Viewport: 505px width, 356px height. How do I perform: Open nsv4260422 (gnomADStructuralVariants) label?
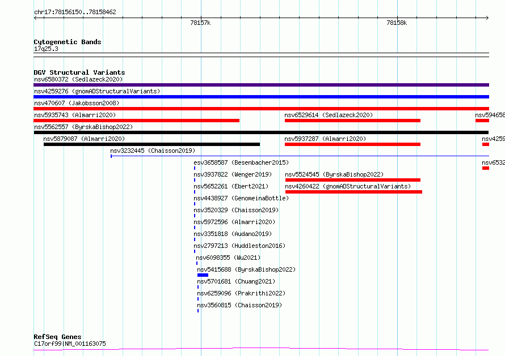pos(348,186)
